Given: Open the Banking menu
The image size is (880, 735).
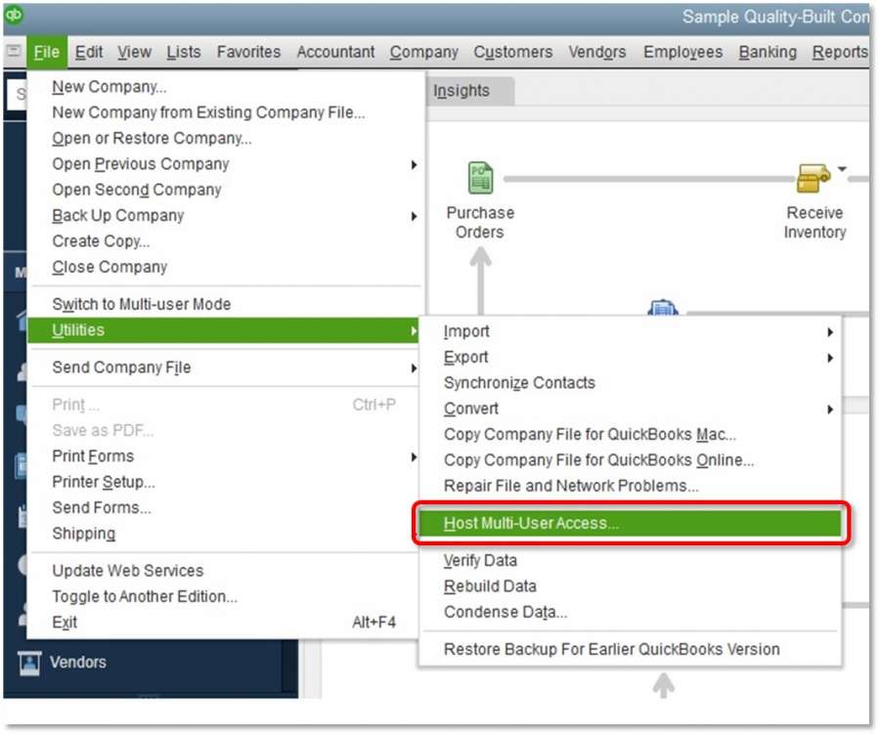Looking at the screenshot, I should (x=767, y=52).
